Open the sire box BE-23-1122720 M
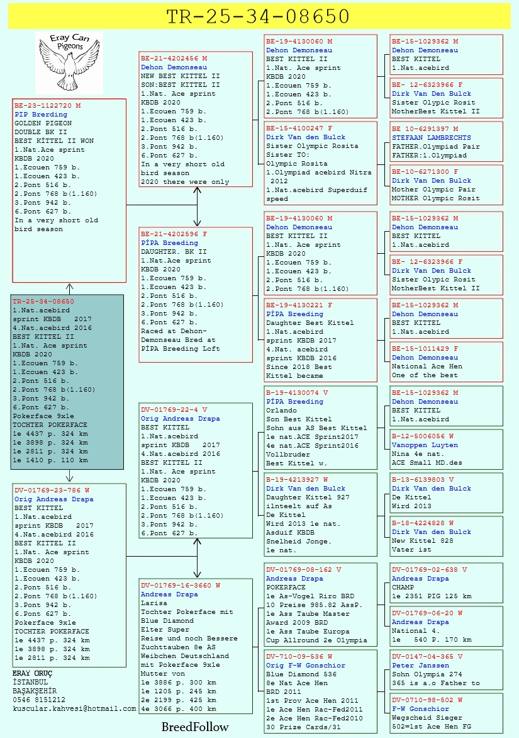The height and width of the screenshot is (738, 519). point(69,191)
